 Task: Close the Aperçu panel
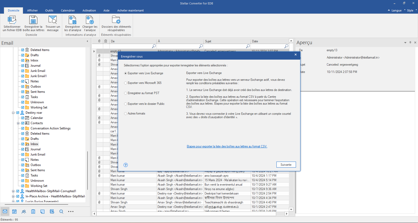tap(415, 42)
